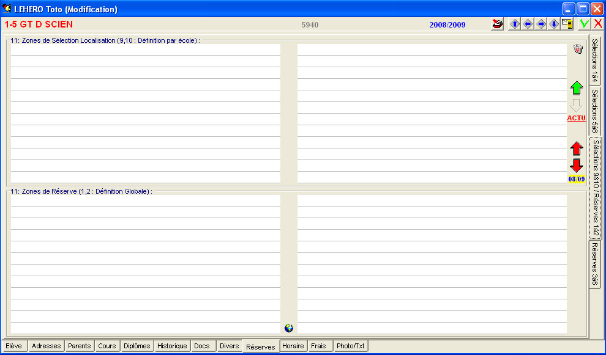This screenshot has height=355, width=606.
Task: Click the globe icon between reserve zones
Action: 289,328
